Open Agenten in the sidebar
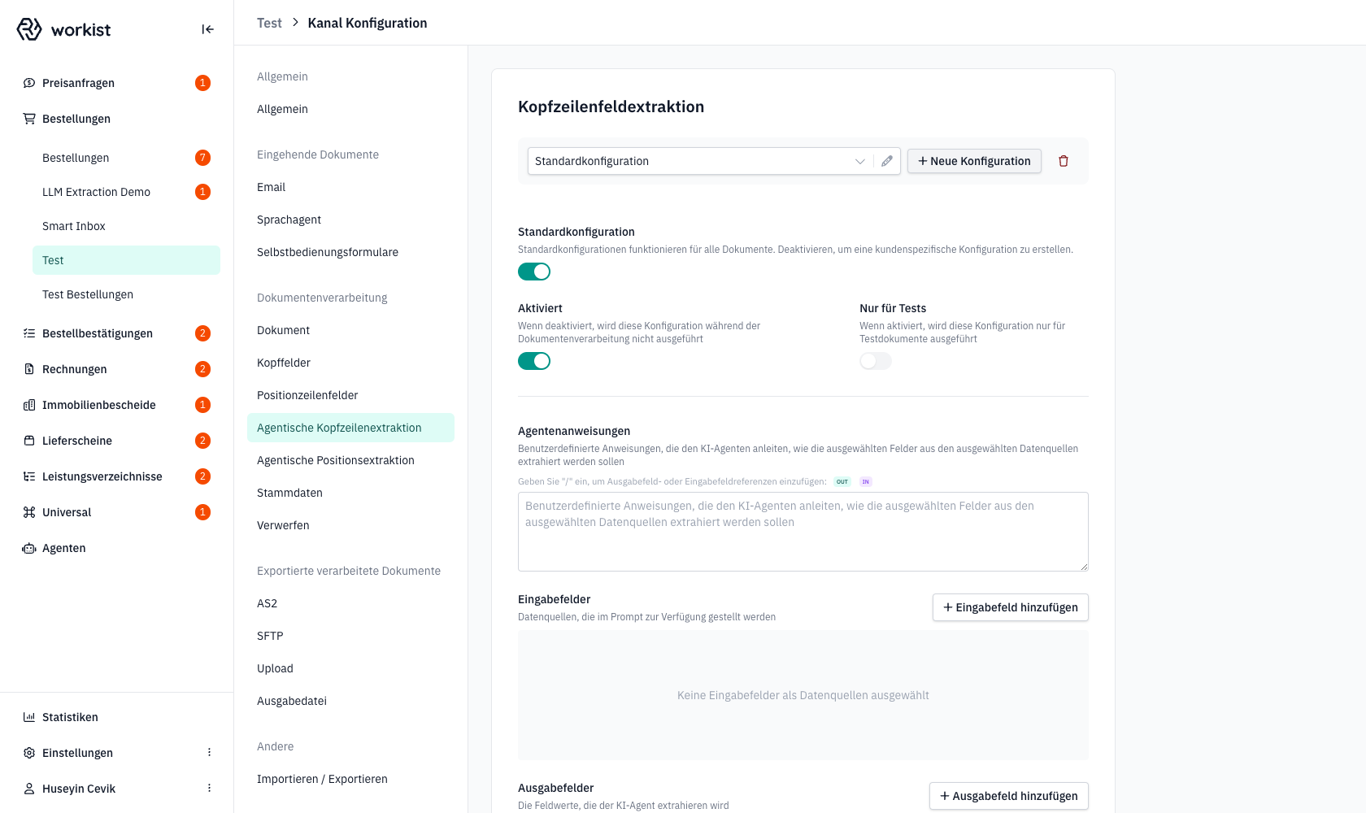Screen dimensions: 1366x813 pos(117,548)
